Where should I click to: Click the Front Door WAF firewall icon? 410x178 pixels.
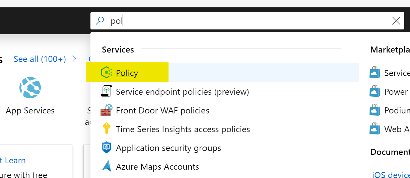coord(106,110)
